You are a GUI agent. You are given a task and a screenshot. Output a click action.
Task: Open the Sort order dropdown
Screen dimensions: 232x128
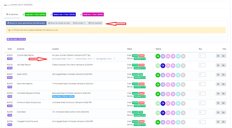tap(79, 23)
